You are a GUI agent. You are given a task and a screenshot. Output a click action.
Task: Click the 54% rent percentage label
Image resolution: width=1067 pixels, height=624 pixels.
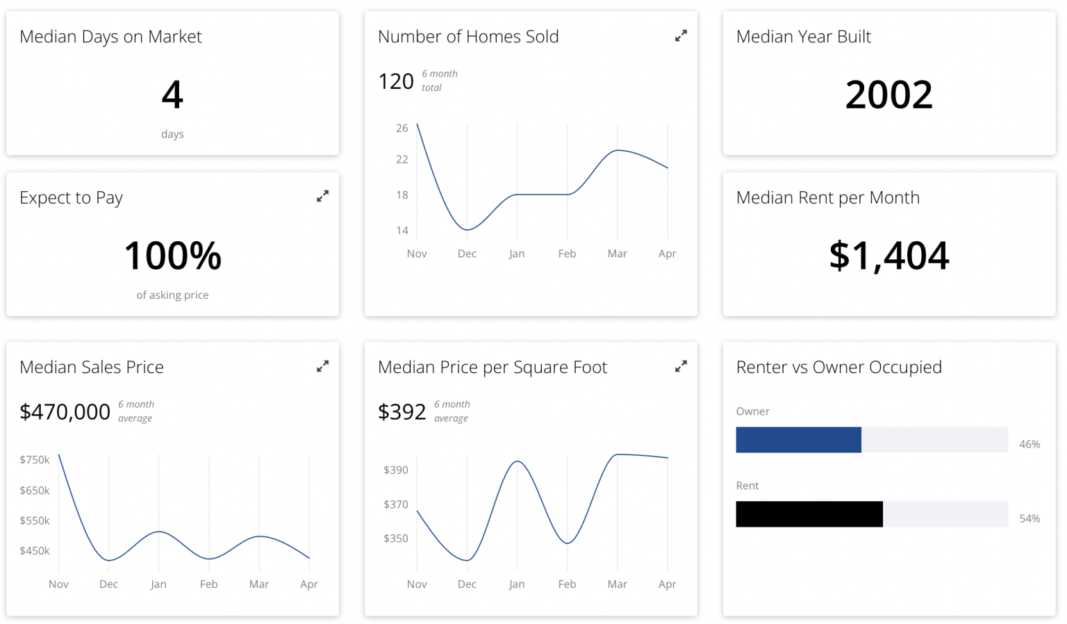pos(1029,518)
